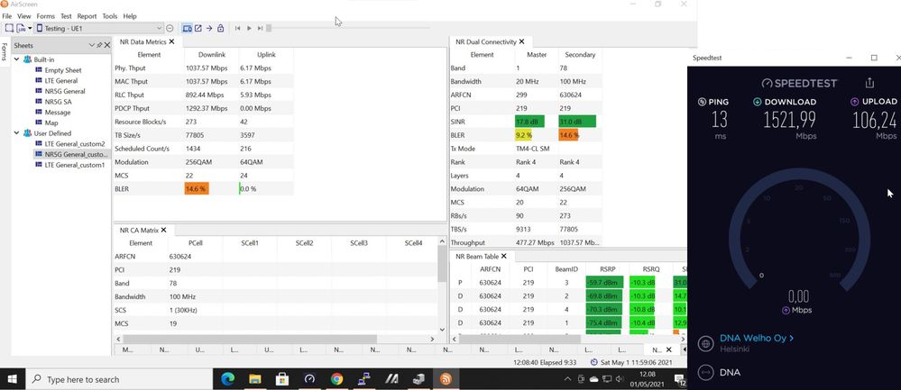Close the Sheets panel
The height and width of the screenshot is (390, 901).
click(x=107, y=45)
